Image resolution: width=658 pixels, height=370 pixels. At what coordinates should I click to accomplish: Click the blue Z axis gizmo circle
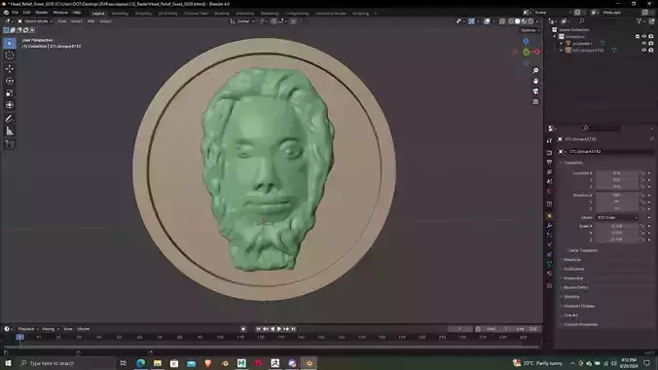[526, 41]
